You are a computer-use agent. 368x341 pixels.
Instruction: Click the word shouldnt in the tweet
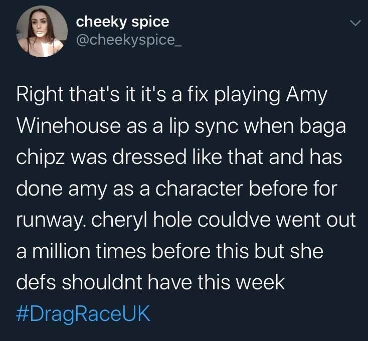102,282
